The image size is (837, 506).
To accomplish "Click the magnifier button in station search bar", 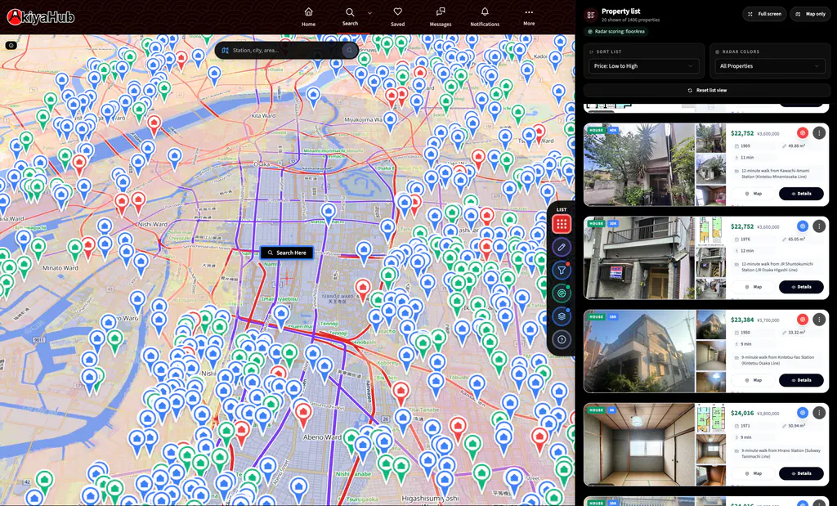I will coord(350,50).
